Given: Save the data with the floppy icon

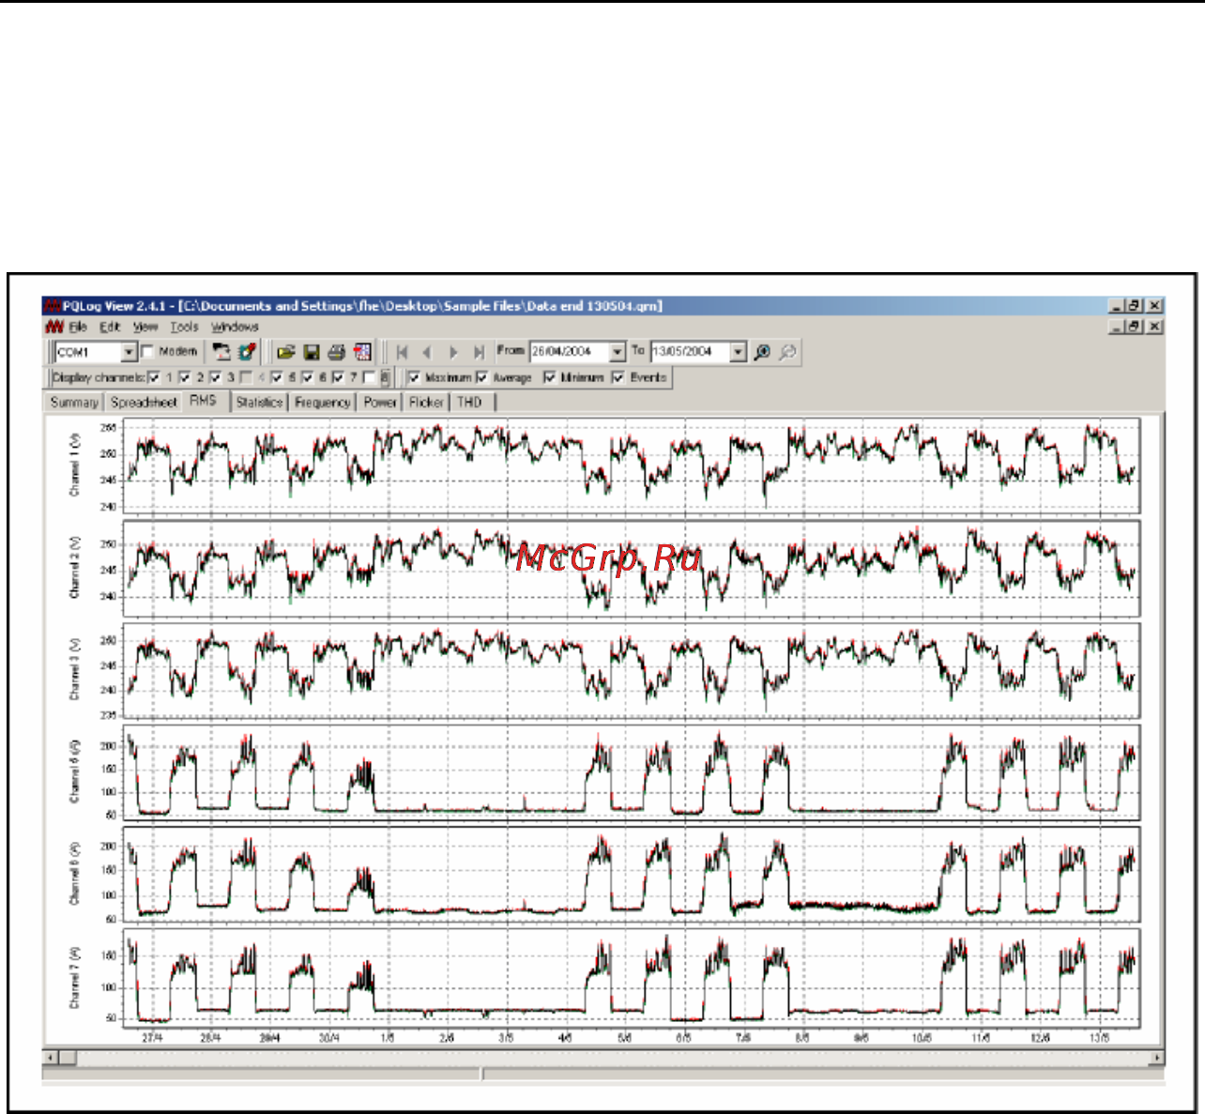Looking at the screenshot, I should [312, 352].
